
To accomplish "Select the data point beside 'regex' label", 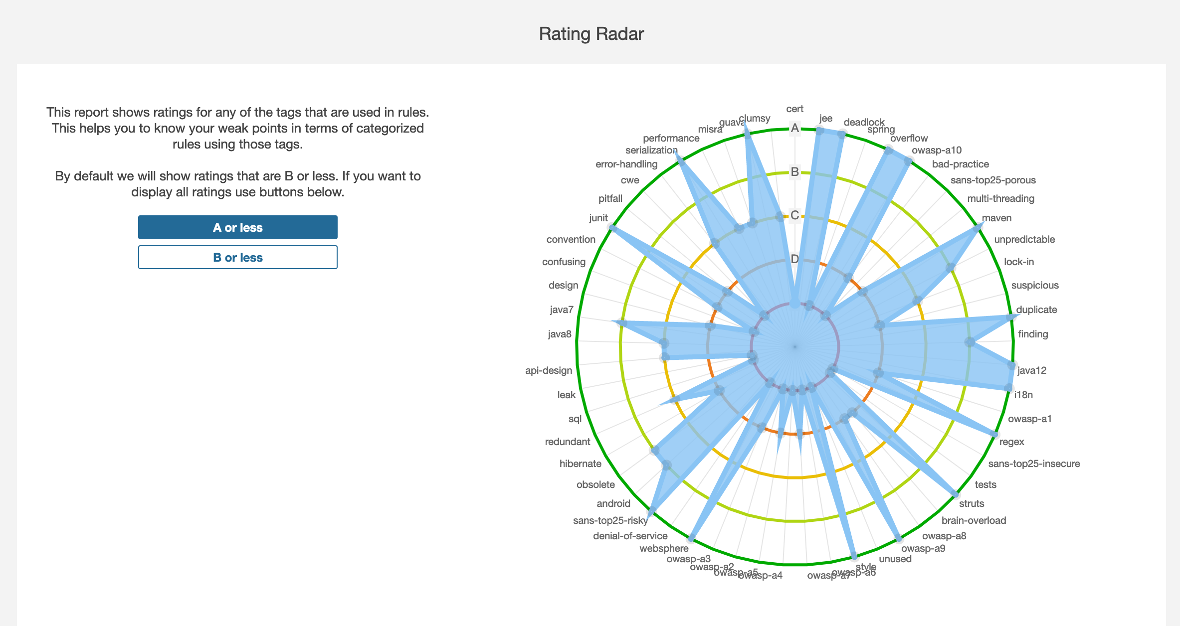I will (995, 435).
